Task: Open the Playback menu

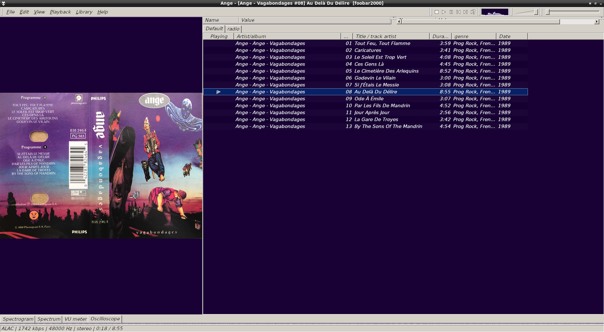Action: tap(60, 12)
